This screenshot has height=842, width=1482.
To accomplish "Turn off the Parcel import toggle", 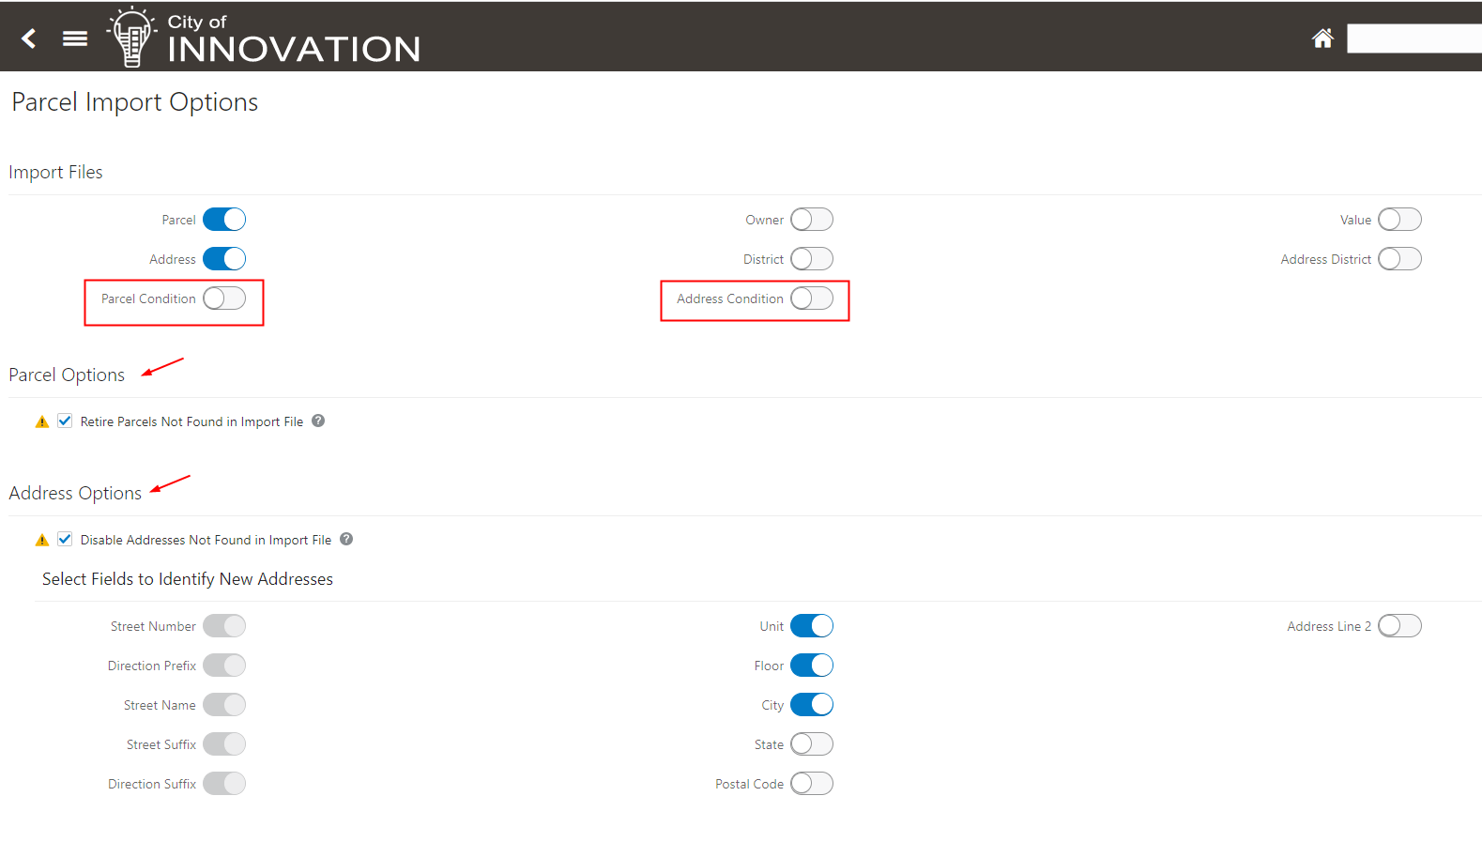I will [224, 220].
